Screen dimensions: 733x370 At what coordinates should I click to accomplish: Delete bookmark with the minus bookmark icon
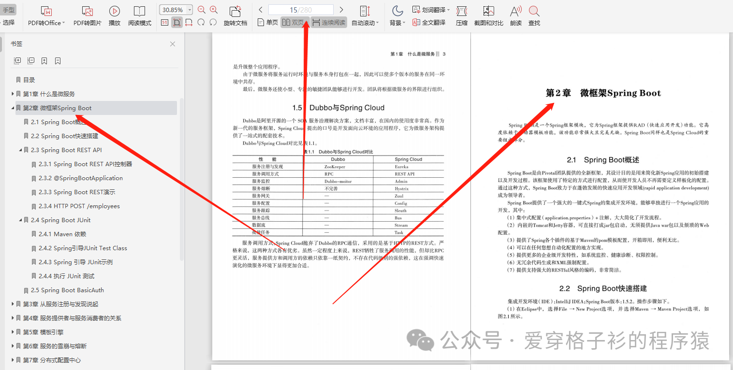click(58, 61)
